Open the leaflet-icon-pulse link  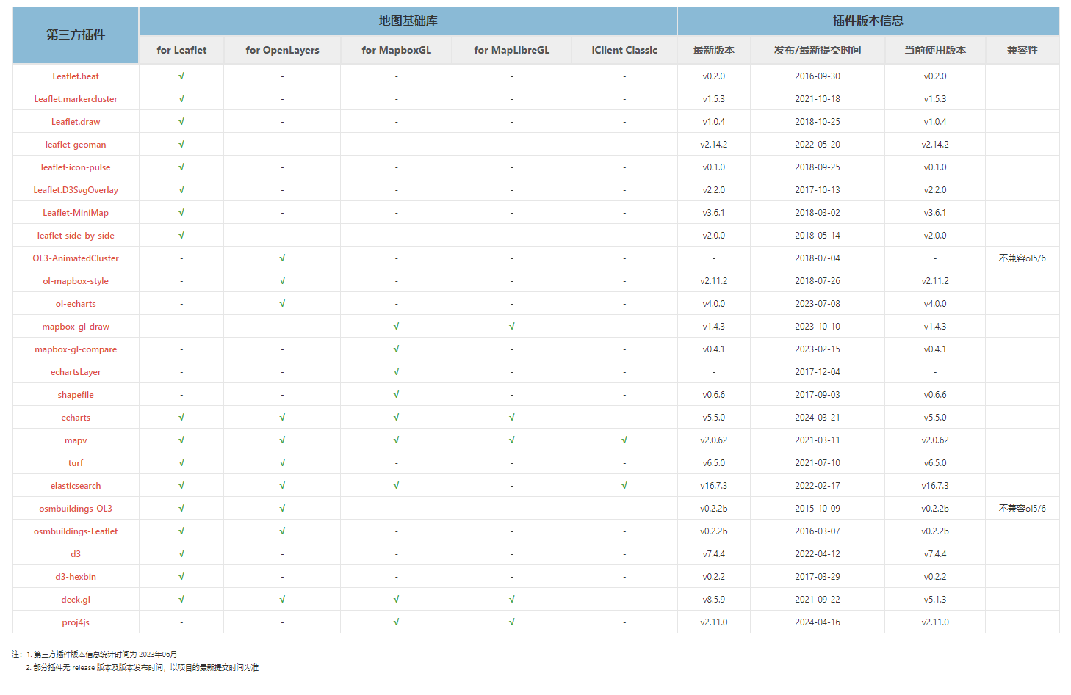tap(76, 167)
